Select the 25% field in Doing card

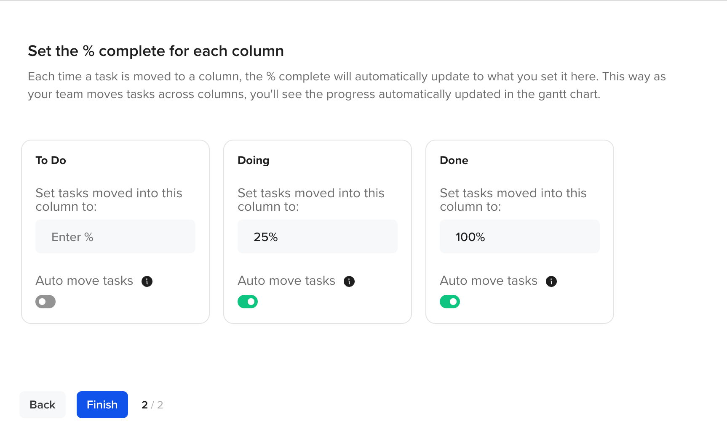(x=318, y=236)
